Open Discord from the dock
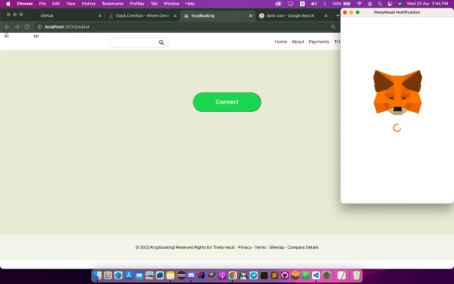 coord(191,275)
